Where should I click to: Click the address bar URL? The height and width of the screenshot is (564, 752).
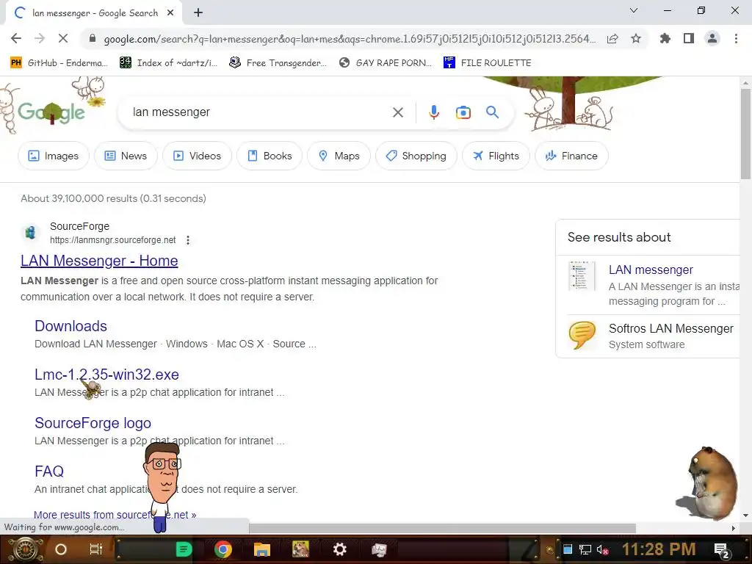click(350, 39)
